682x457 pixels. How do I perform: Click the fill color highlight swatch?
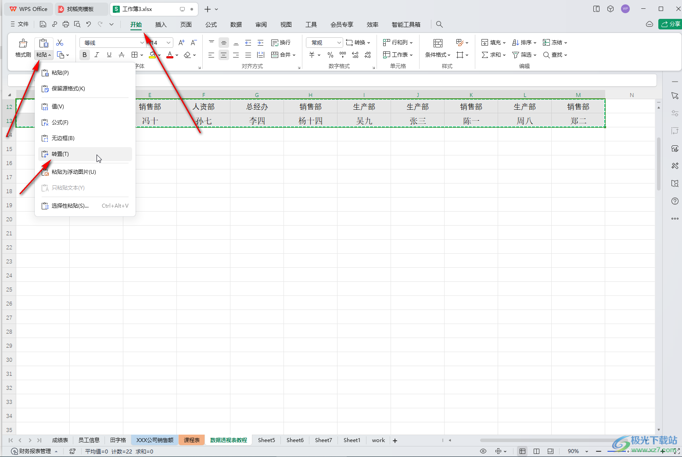point(152,55)
